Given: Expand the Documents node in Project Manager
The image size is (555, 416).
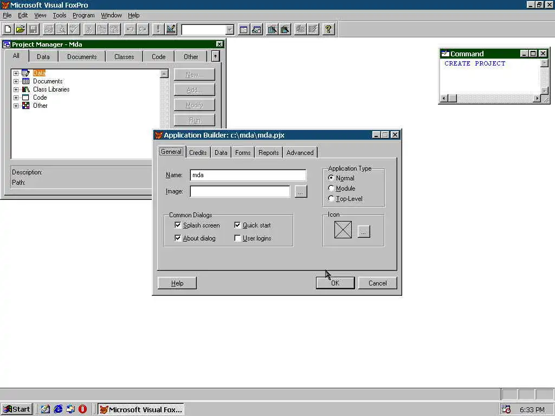Looking at the screenshot, I should coord(16,81).
